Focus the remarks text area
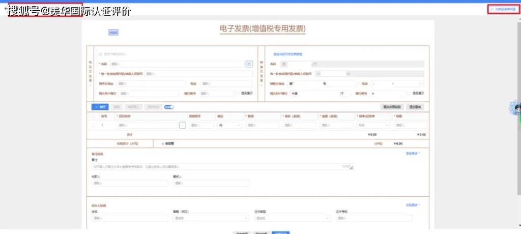The image size is (521, 234). click(222, 166)
